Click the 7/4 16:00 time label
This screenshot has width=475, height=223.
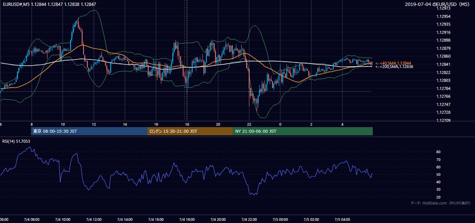[x=156, y=220]
